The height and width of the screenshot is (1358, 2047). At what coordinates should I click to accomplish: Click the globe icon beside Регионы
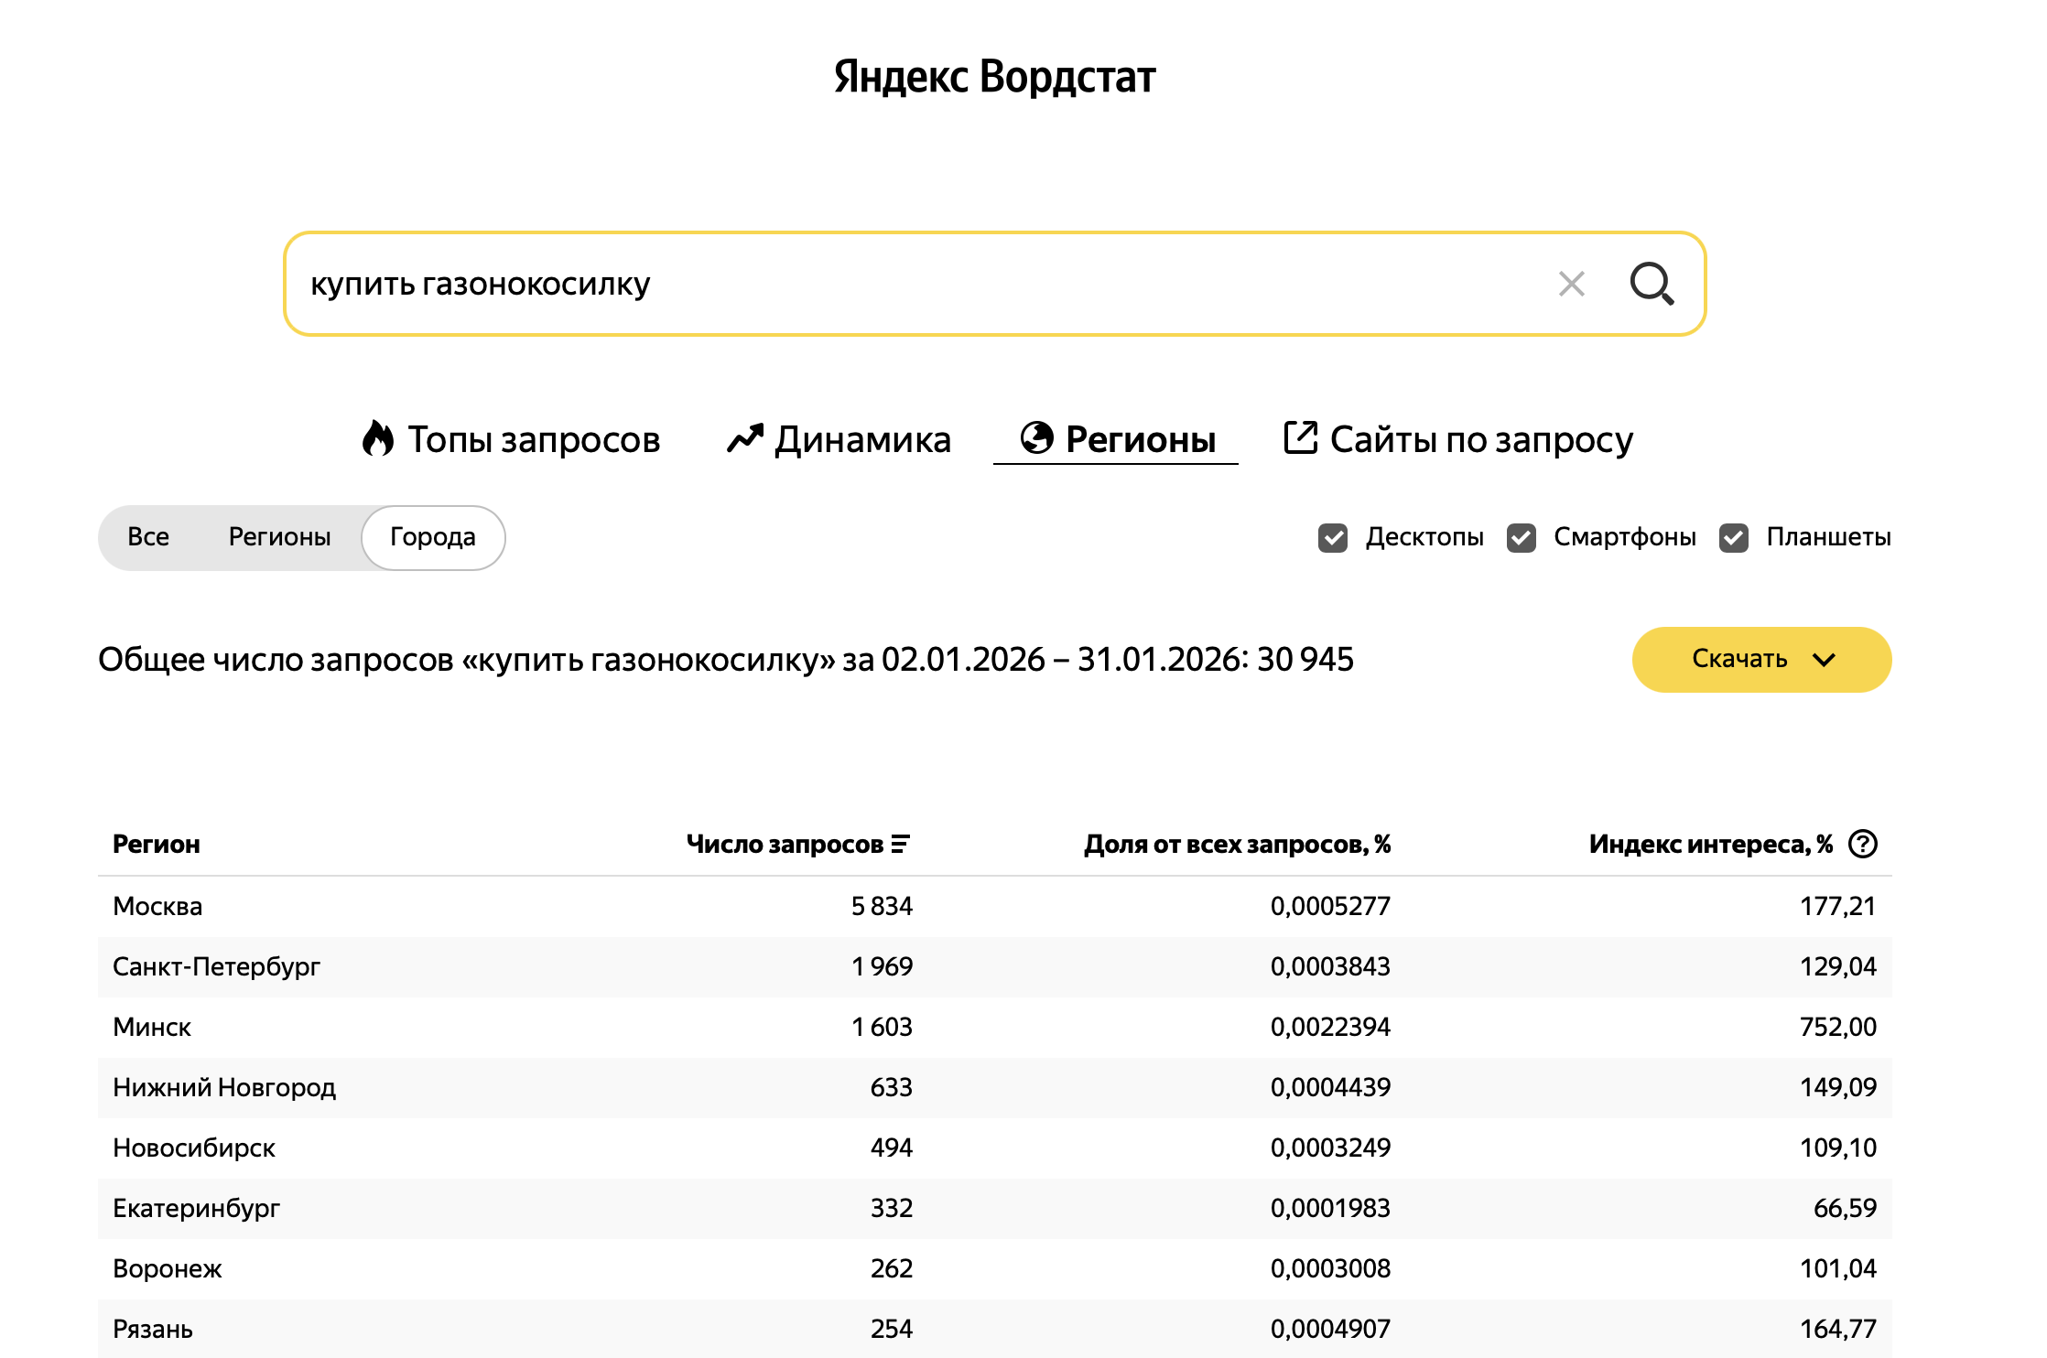click(1037, 438)
